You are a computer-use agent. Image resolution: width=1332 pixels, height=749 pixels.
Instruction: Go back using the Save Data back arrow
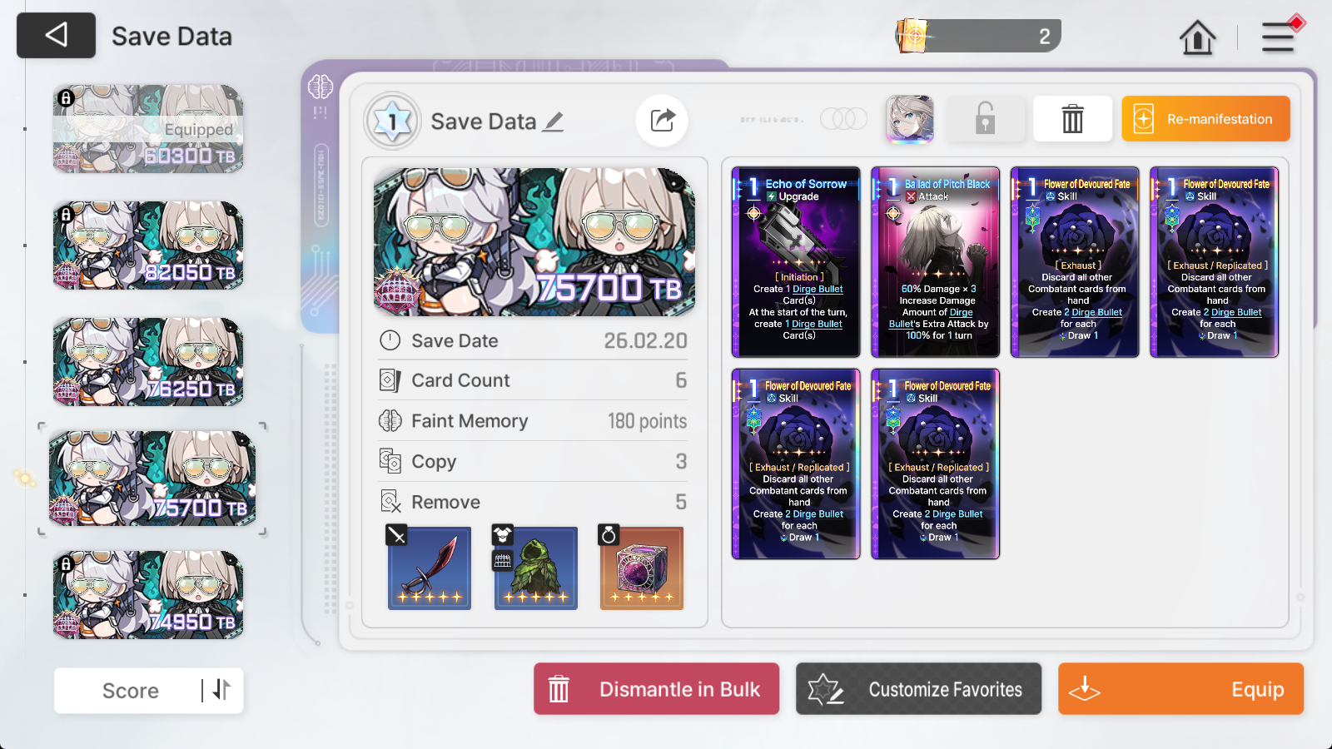(56, 35)
